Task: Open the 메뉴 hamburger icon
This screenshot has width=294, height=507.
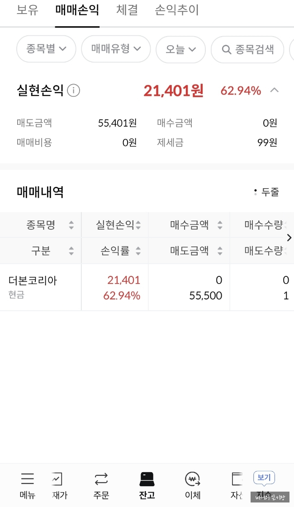Action: (x=28, y=479)
